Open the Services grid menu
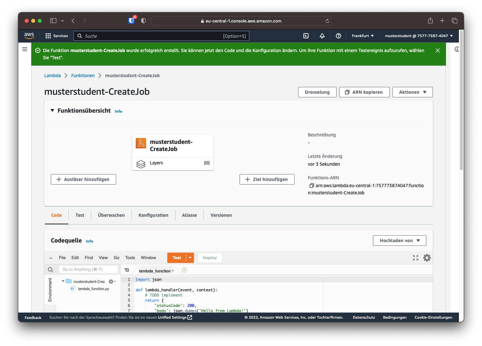The height and width of the screenshot is (346, 482). 57,36
